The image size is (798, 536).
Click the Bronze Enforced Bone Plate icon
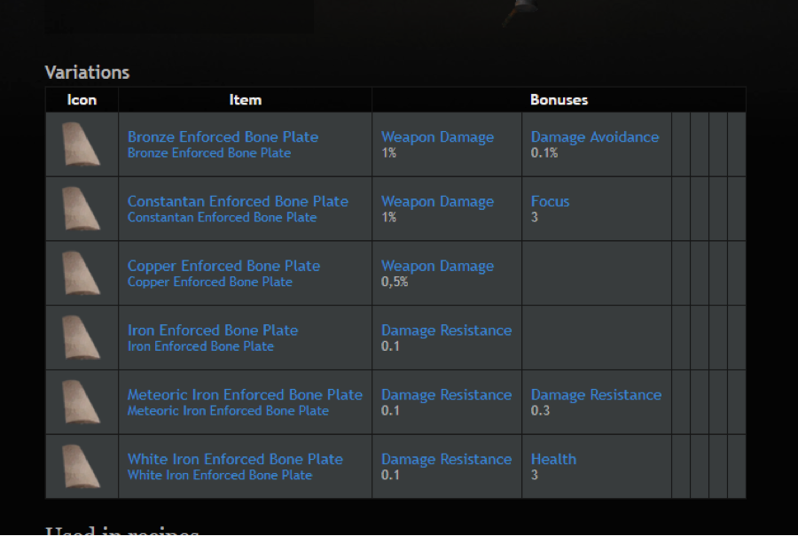(81, 144)
